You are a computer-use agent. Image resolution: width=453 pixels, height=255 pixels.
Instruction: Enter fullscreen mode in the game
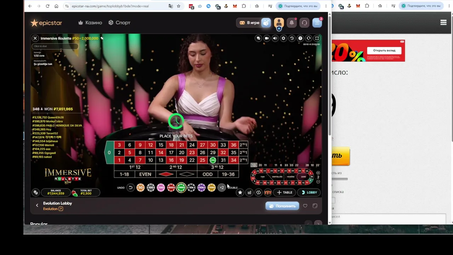point(317,38)
